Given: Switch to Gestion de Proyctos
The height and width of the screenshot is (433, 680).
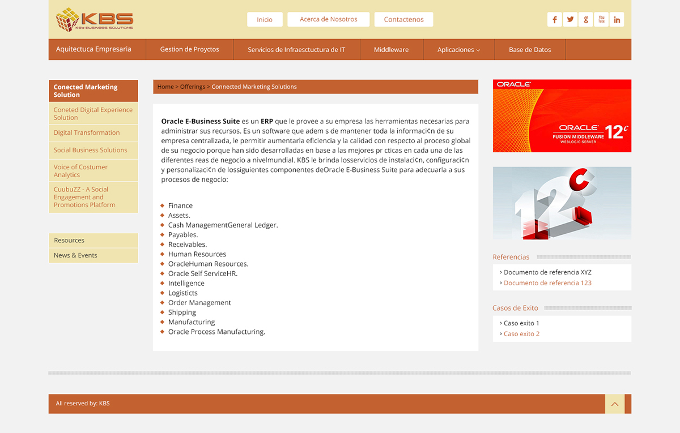Looking at the screenshot, I should pyautogui.click(x=189, y=49).
